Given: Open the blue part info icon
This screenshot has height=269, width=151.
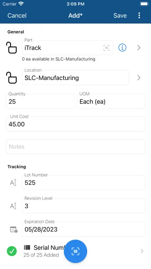Looking at the screenshot, I should tap(122, 48).
